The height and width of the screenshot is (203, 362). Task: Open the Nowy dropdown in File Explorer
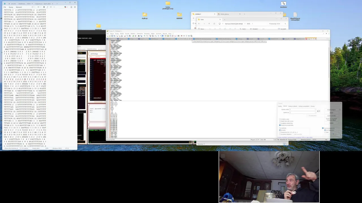pyautogui.click(x=202, y=29)
